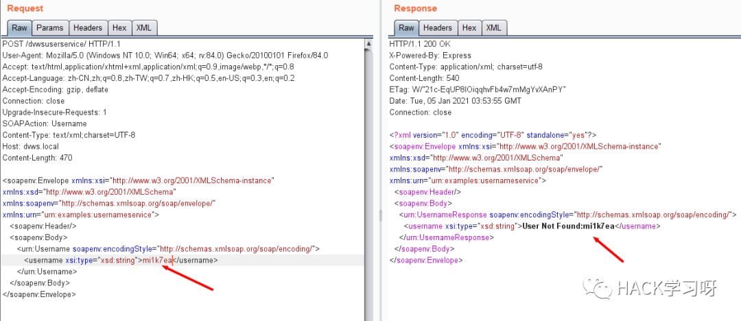741x321 pixels.
Task: Click the User Not Found:mi1k7ea text
Action: (569, 226)
